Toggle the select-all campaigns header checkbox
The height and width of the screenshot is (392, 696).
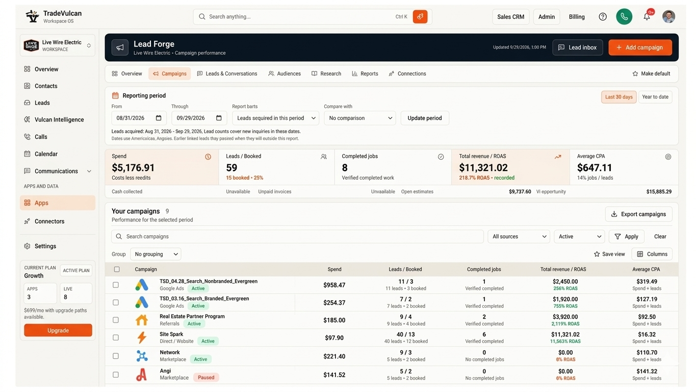point(117,269)
